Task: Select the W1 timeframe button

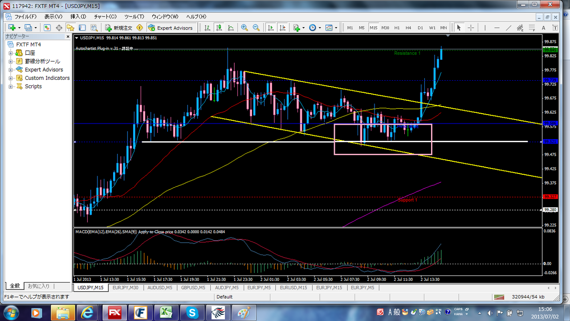Action: coord(432,28)
